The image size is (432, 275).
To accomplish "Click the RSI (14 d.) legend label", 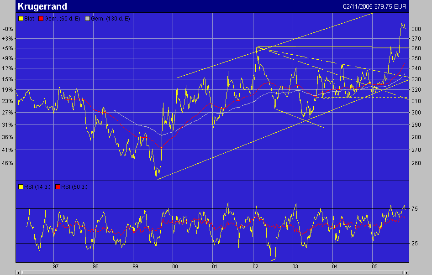I will (x=37, y=187).
